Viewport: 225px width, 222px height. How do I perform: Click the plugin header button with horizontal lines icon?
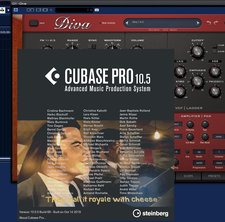pyautogui.click(x=45, y=10)
